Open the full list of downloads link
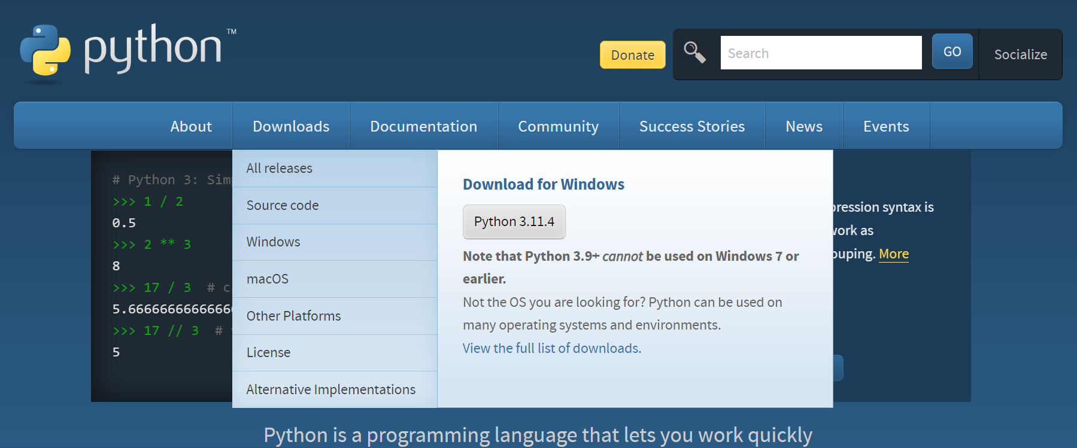This screenshot has width=1077, height=448. (x=551, y=348)
